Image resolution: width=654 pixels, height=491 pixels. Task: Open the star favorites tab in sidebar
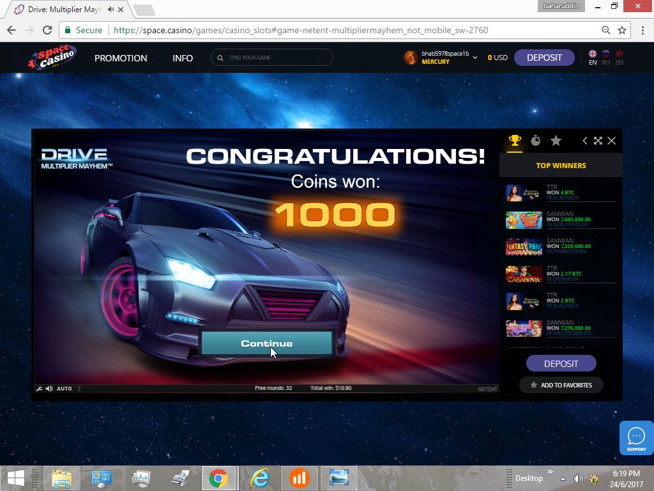click(x=556, y=141)
